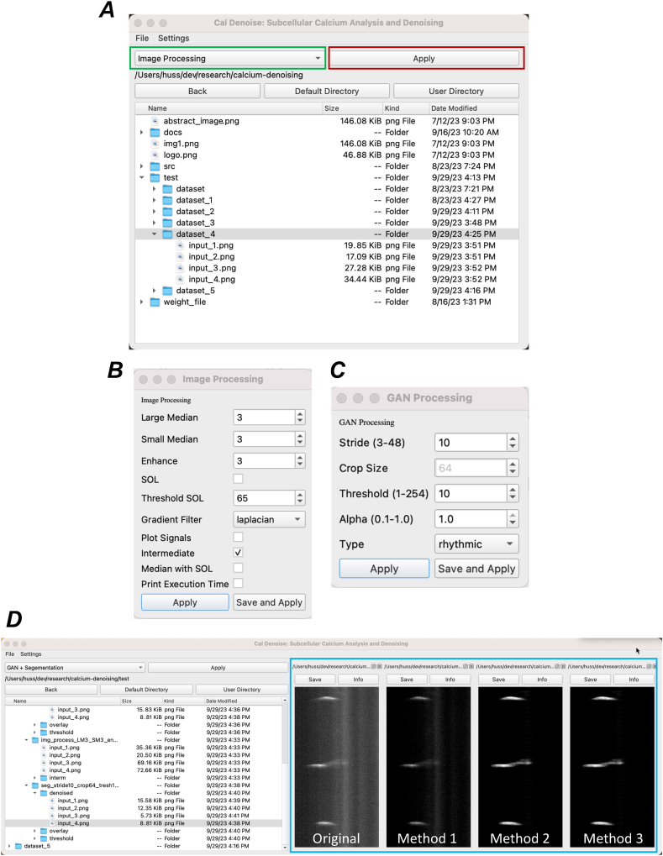Uncheck the Intermediate checkbox

click(x=238, y=553)
